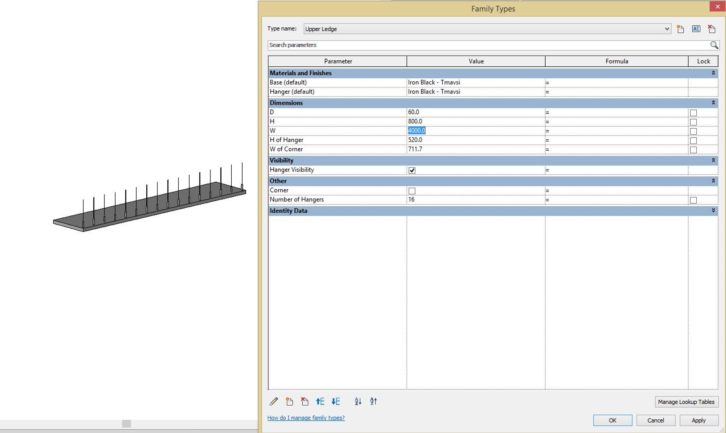Image resolution: width=726 pixels, height=433 pixels.
Task: Open the 'How do I manage family types?' link
Action: 306,418
